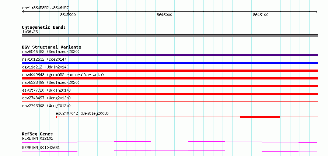Select the blue nsv1012632 variant bar
The image size is (328, 156).
click(x=170, y=63)
